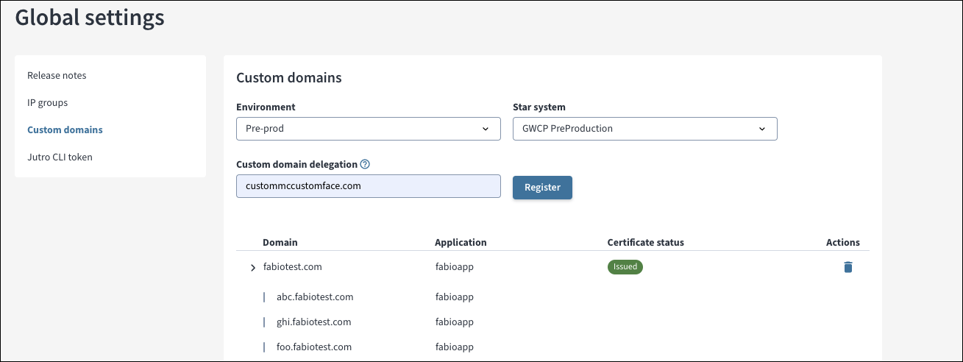
Task: Open the Star system dropdown
Action: point(644,128)
